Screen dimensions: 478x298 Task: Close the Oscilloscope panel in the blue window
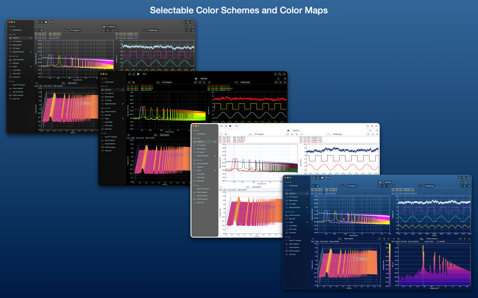469,186
